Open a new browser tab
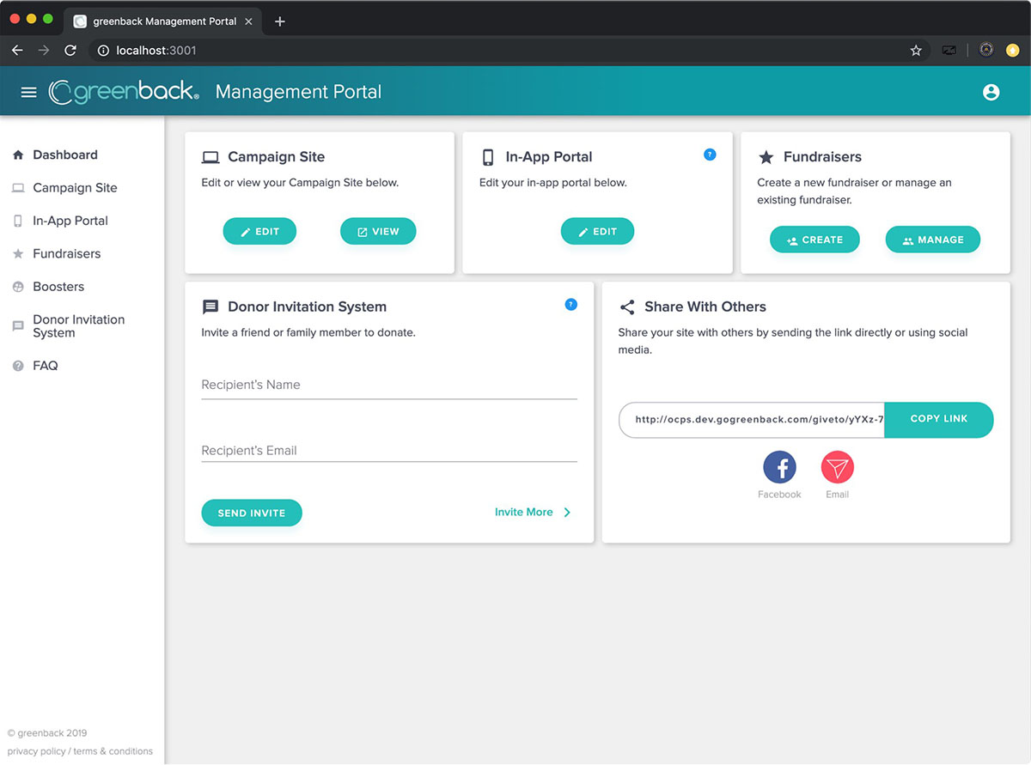This screenshot has width=1031, height=765. pos(279,21)
